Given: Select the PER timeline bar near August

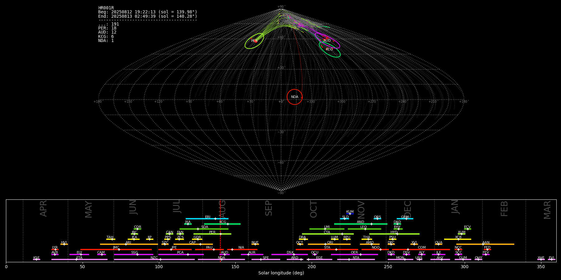Looking at the screenshot, I should point(212,234).
